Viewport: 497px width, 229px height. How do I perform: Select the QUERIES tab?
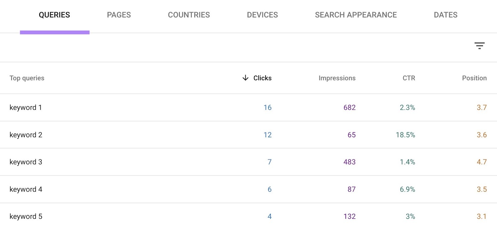tap(55, 15)
